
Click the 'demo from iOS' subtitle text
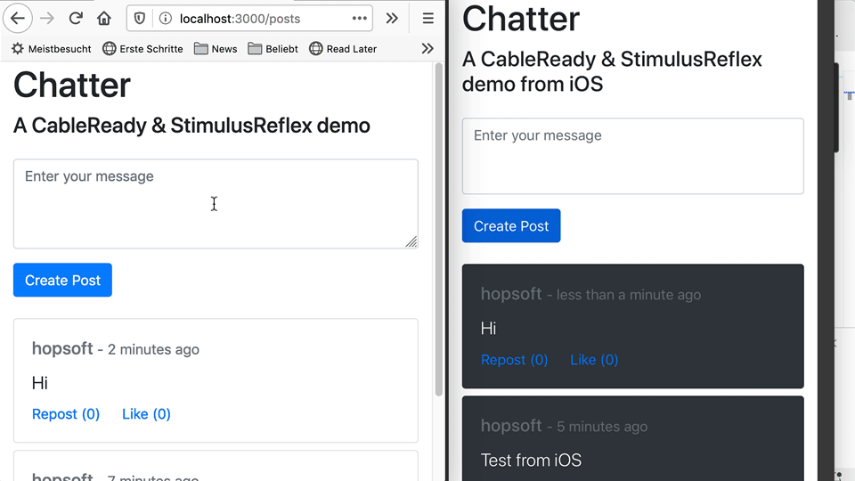click(x=533, y=85)
